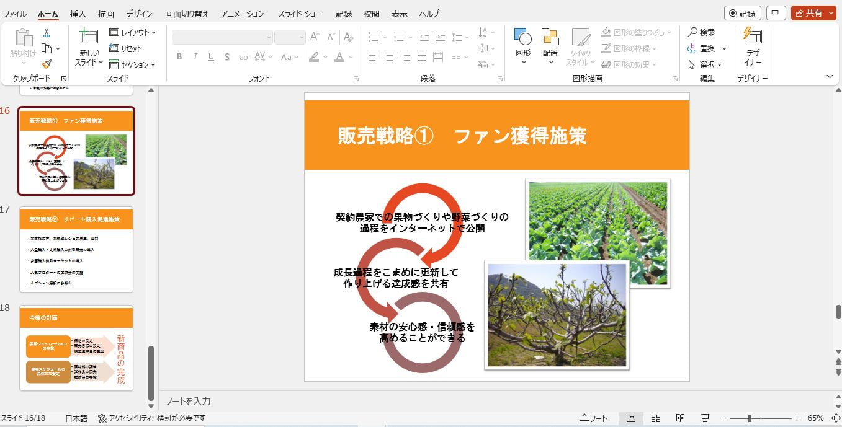Viewport: 842px width, 427px height.
Task: Toggle the 記録 record button
Action: click(742, 13)
